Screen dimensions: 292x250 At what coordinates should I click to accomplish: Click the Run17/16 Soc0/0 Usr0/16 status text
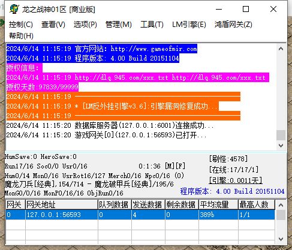click(46, 166)
